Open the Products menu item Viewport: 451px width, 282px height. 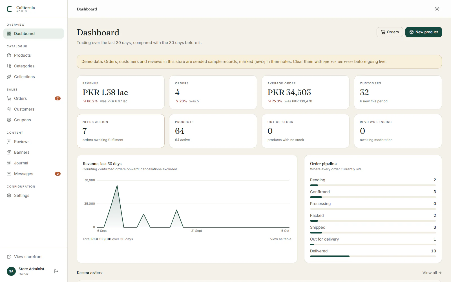[x=34, y=55]
